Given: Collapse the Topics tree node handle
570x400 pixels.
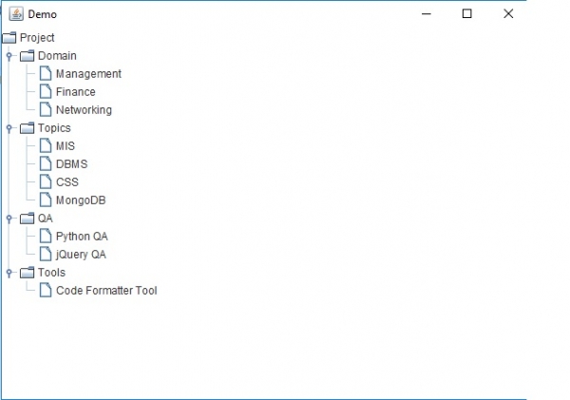Looking at the screenshot, I should click(9, 128).
